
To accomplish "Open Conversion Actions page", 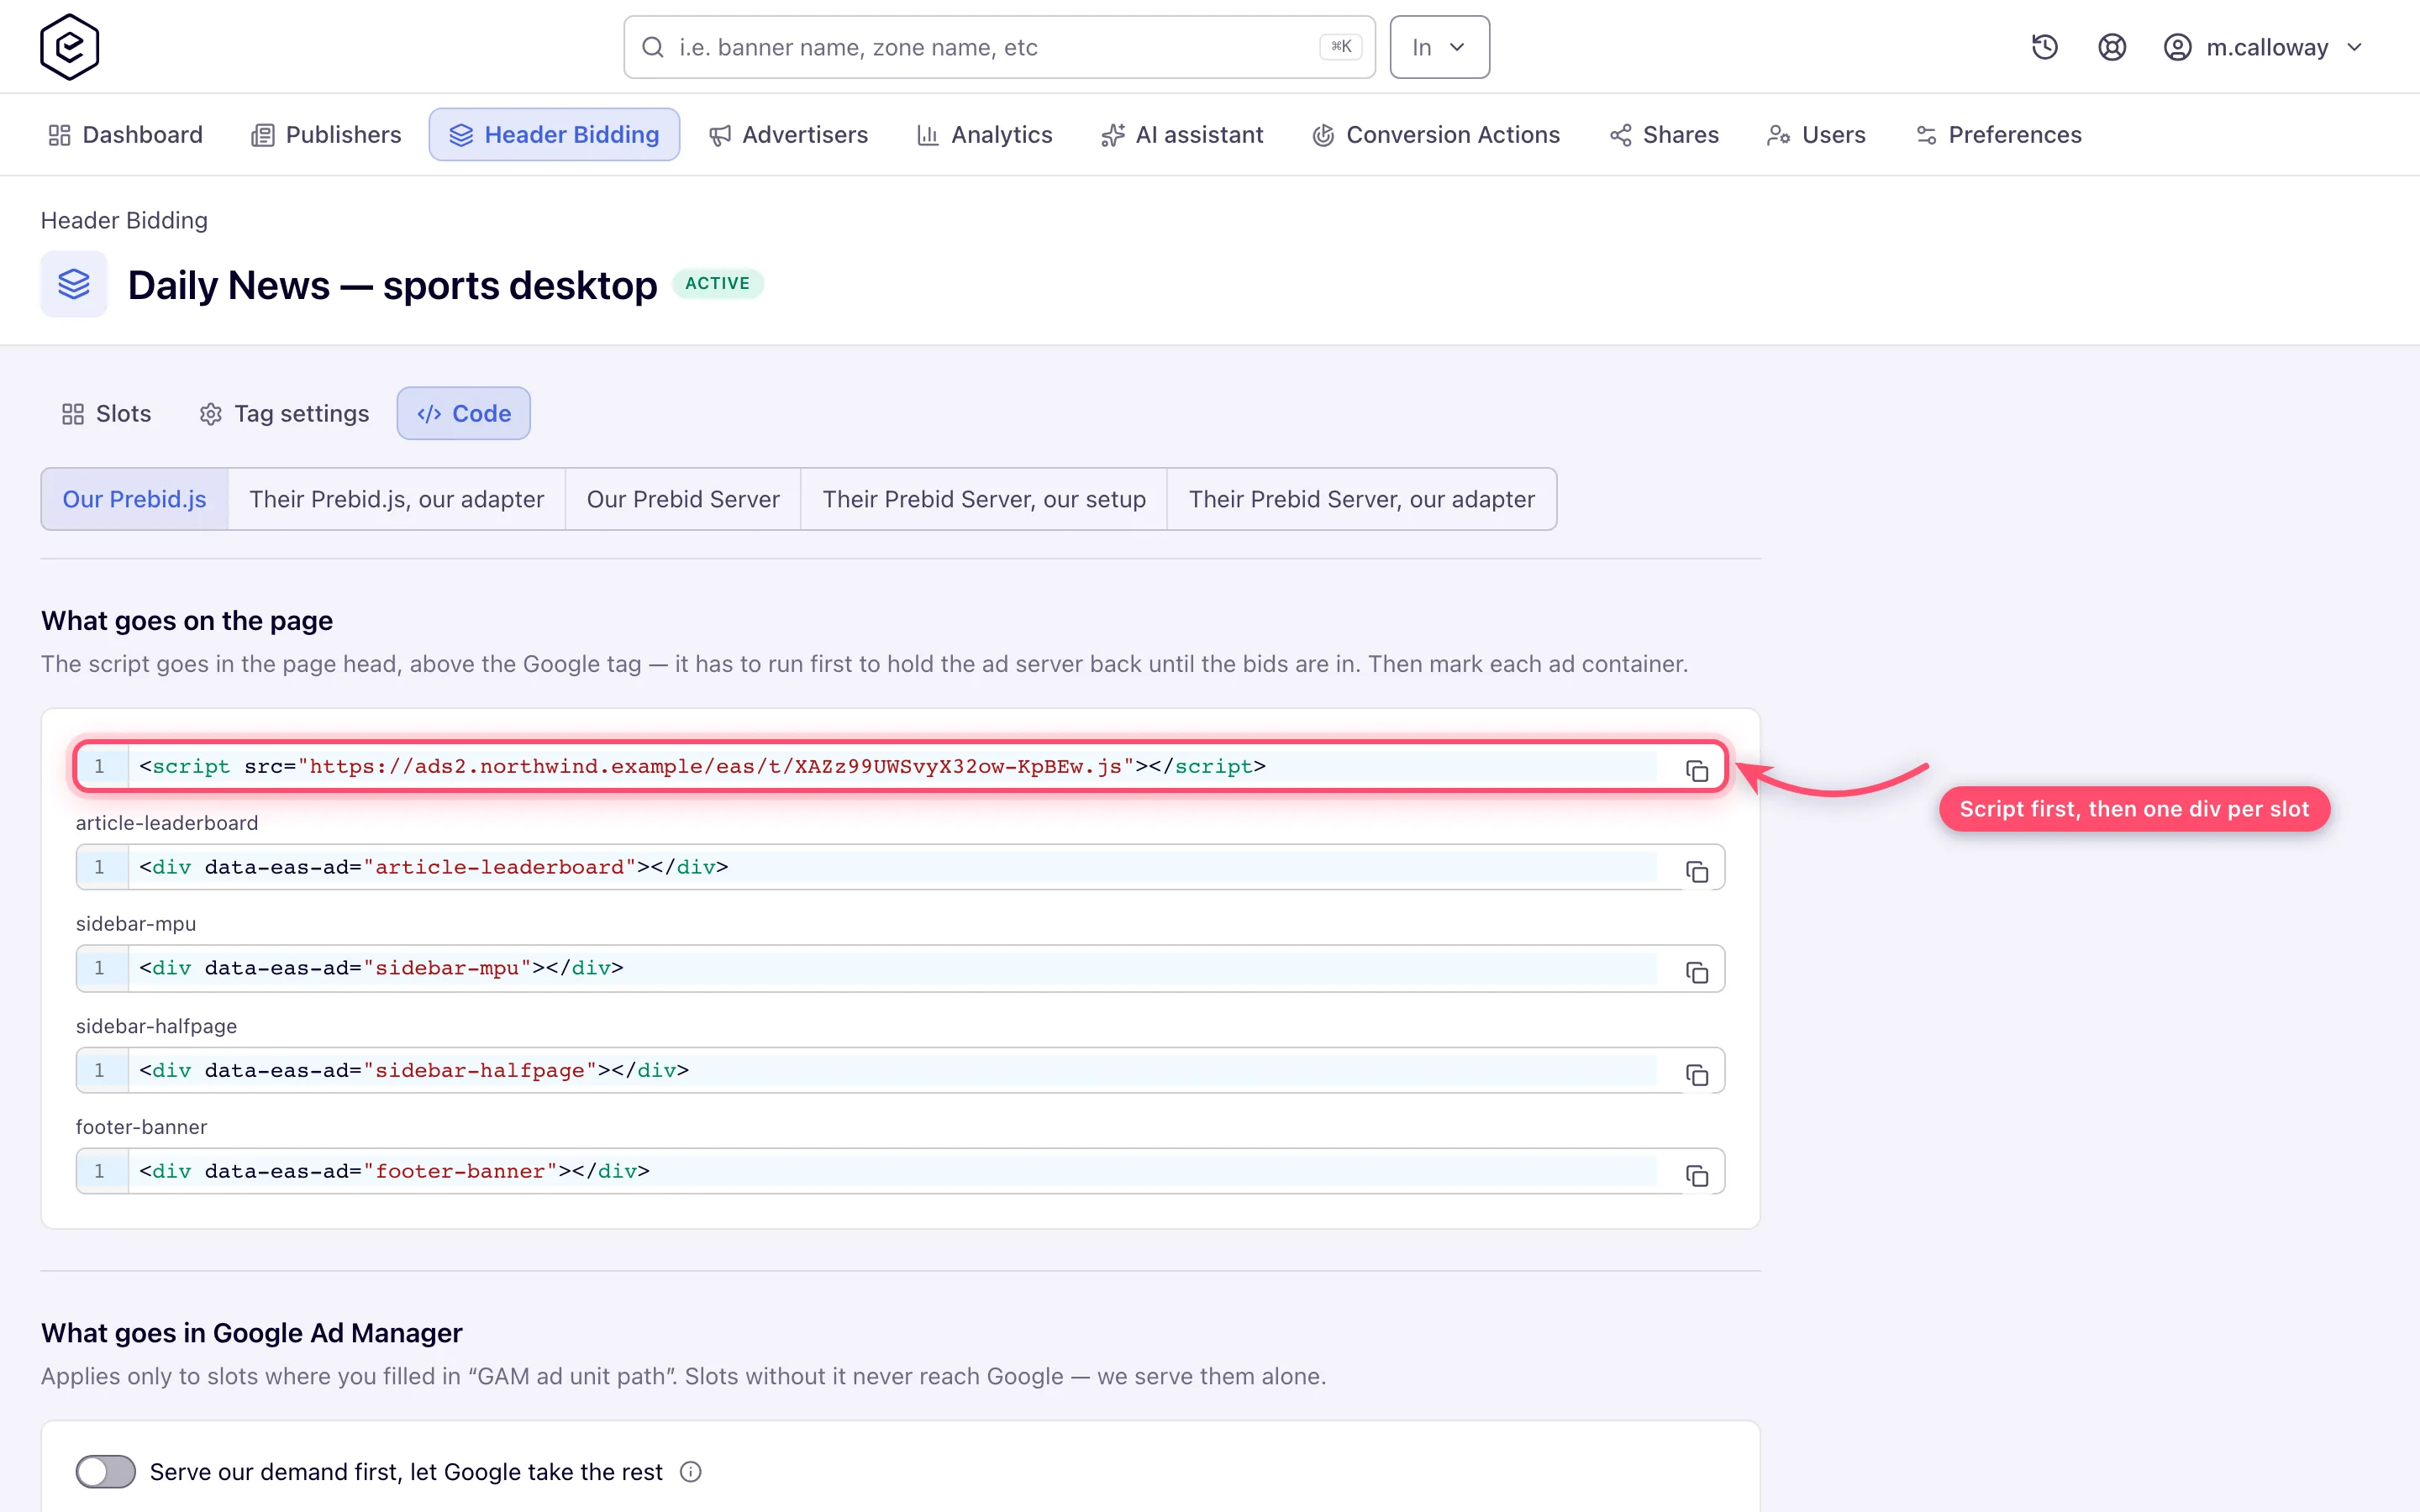I will (x=1435, y=134).
